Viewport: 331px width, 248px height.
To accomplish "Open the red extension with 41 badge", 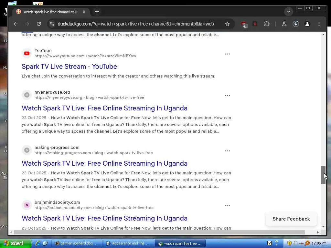I will pyautogui.click(x=244, y=24).
